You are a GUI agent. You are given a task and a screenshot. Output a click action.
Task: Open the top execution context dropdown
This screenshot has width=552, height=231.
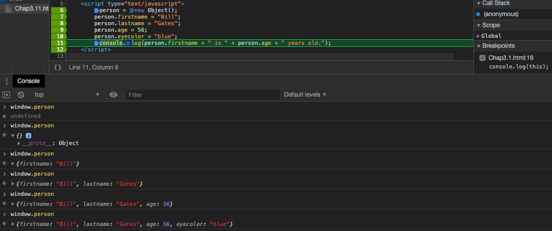pos(67,95)
